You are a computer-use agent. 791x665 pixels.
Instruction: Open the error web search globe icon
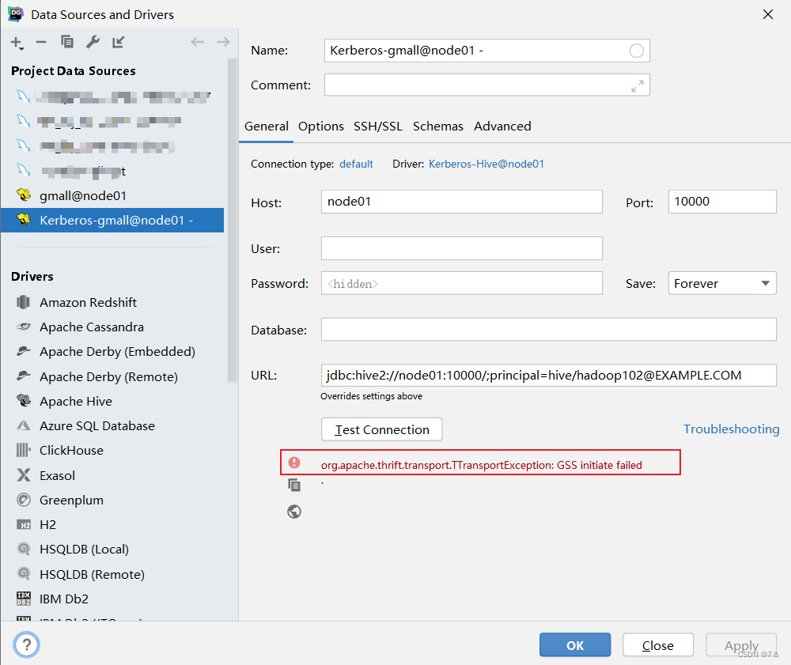[x=294, y=512]
